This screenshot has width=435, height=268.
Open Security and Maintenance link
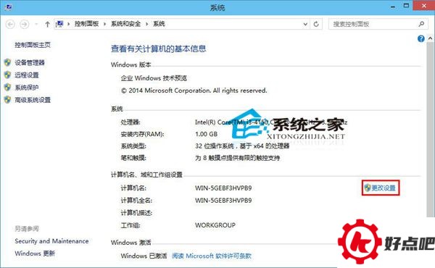click(51, 241)
